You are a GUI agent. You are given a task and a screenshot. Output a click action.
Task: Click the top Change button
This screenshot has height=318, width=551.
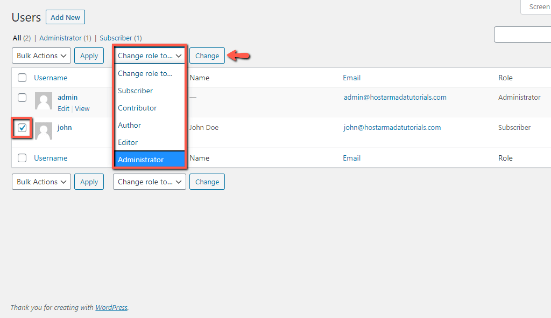coord(207,56)
